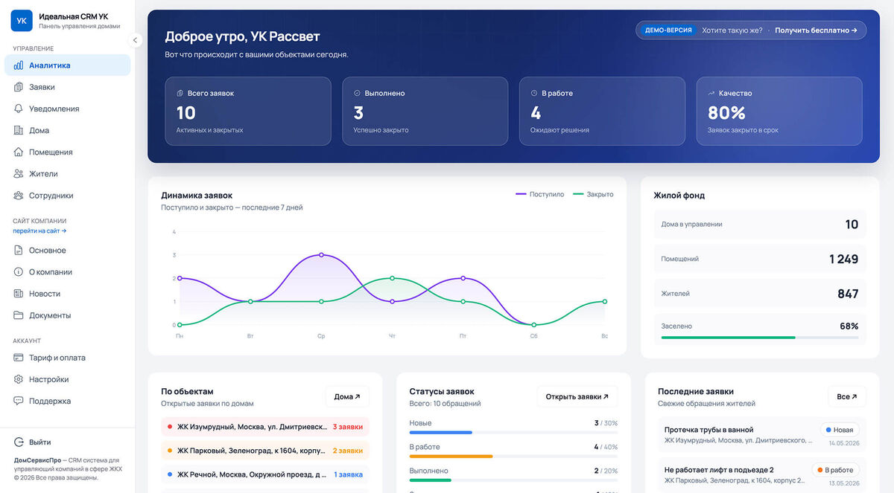
Task: Click the Помещений 1 249 row
Action: click(760, 259)
